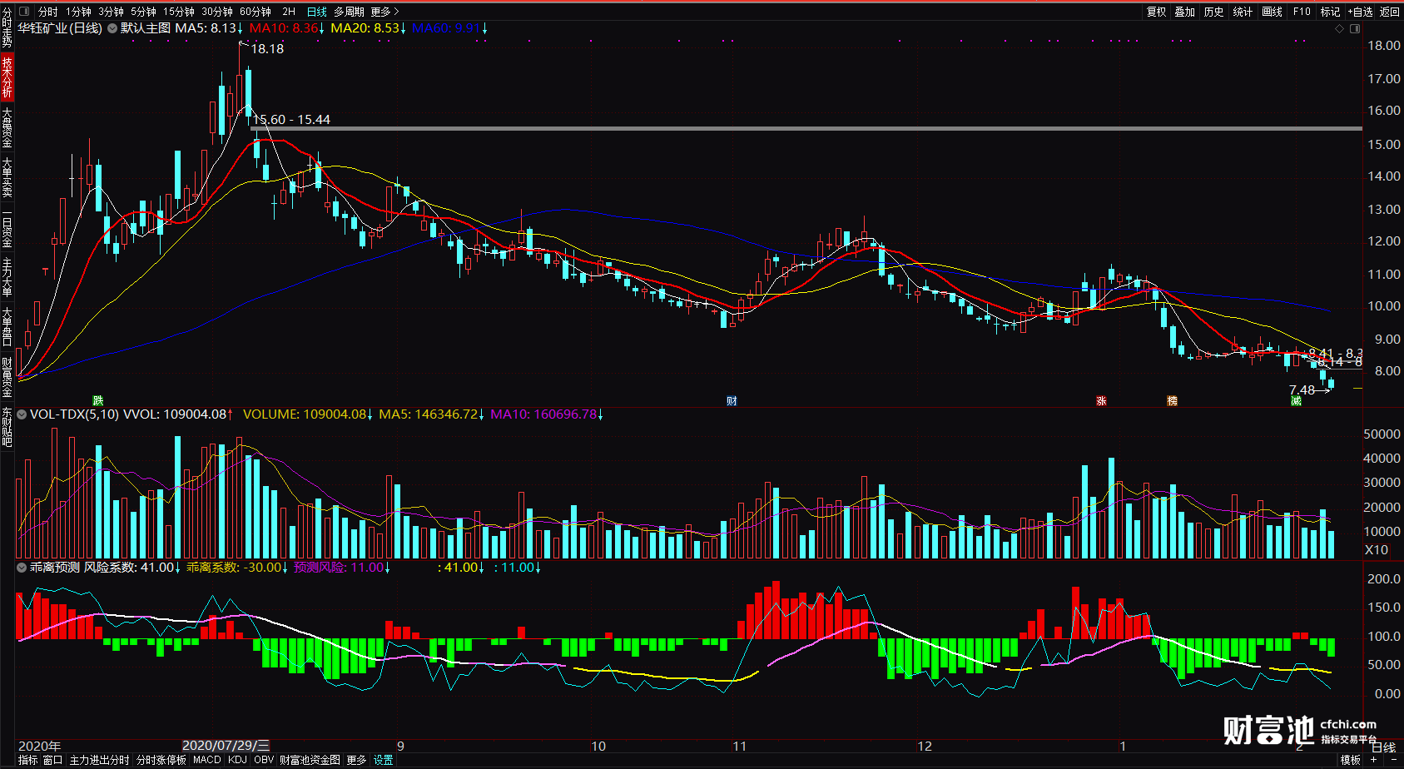This screenshot has width=1404, height=769.
Task: Switch to 分时 intraday view
Action: [48, 12]
